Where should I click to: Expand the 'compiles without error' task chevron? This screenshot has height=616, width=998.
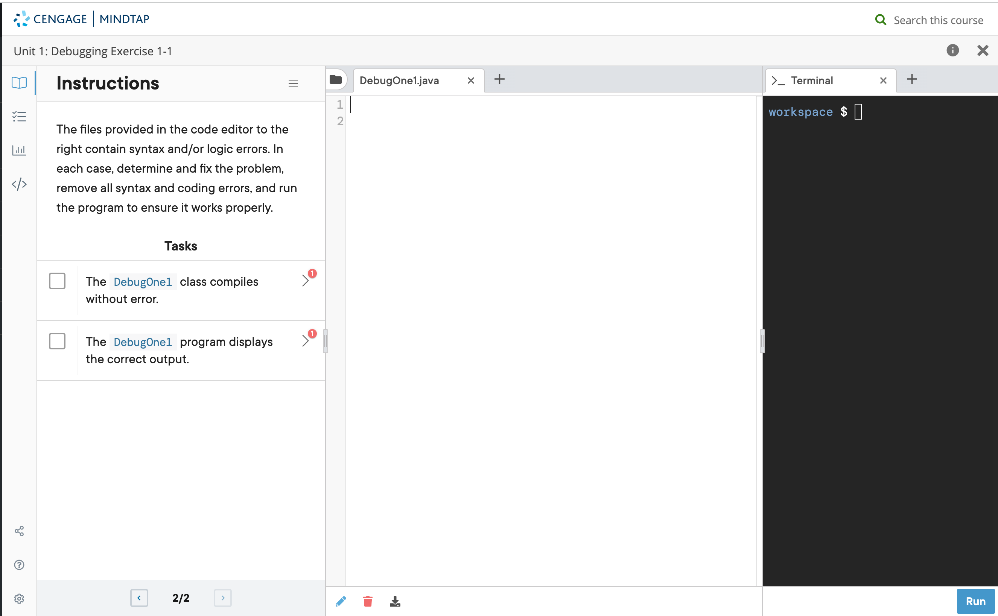(305, 280)
